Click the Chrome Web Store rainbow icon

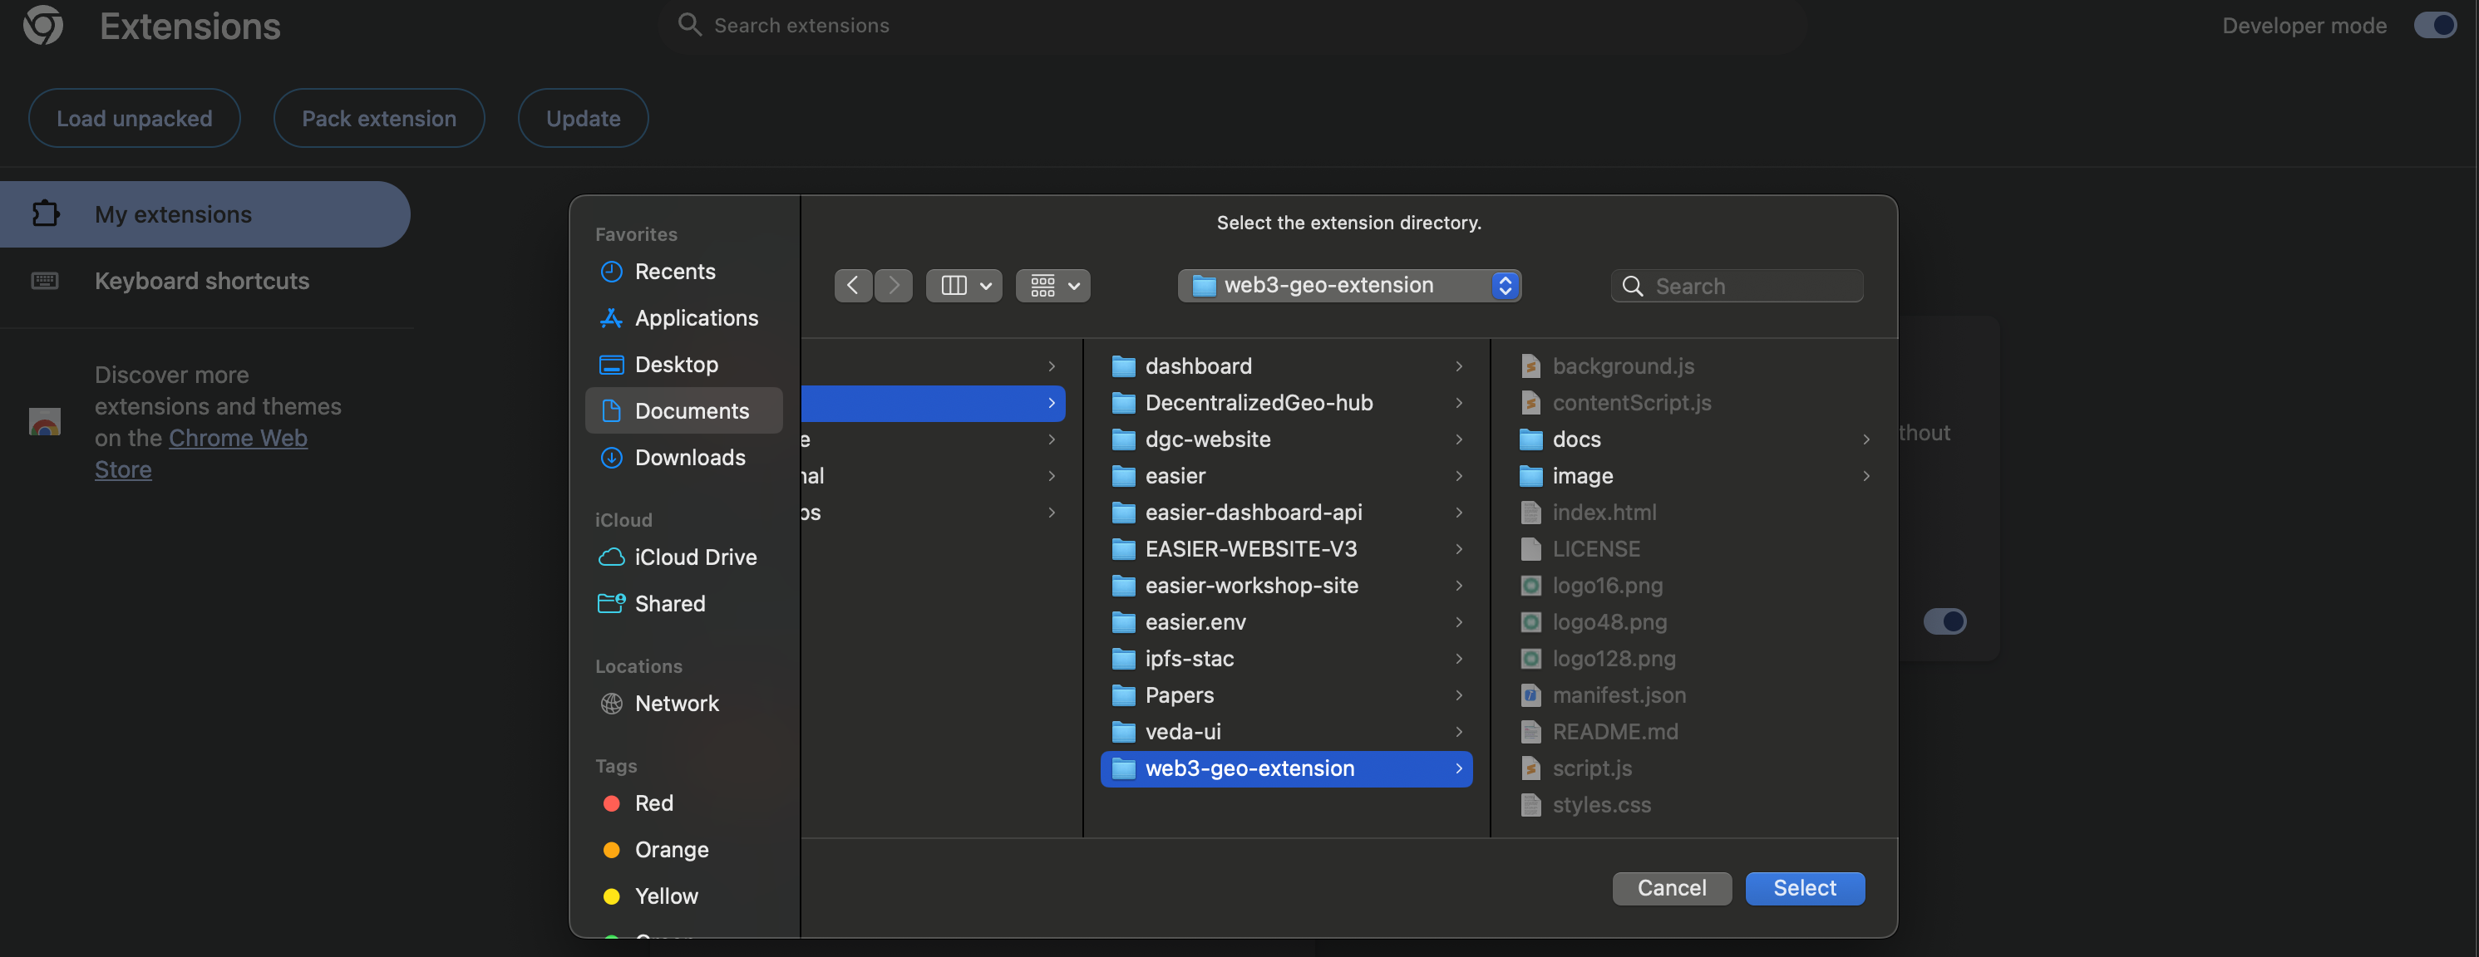click(x=45, y=421)
